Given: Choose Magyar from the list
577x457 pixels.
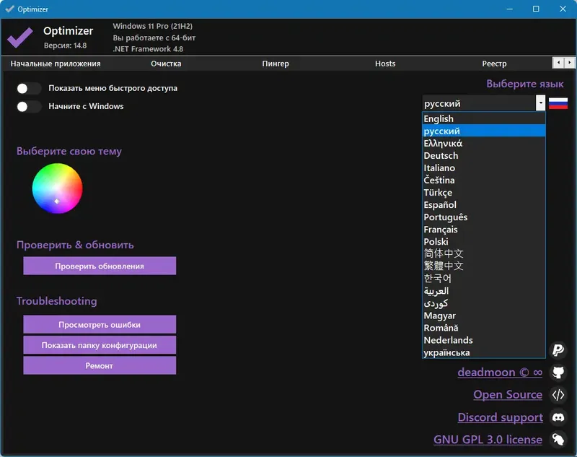Looking at the screenshot, I should pyautogui.click(x=483, y=315).
